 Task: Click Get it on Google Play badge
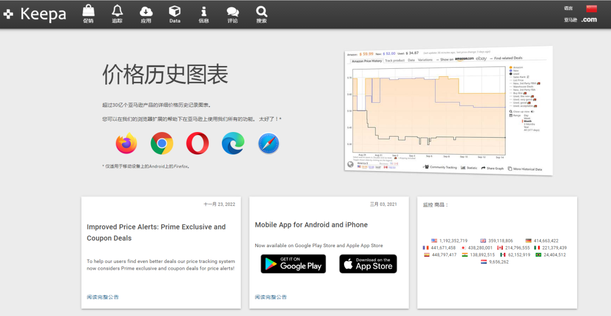click(x=293, y=264)
